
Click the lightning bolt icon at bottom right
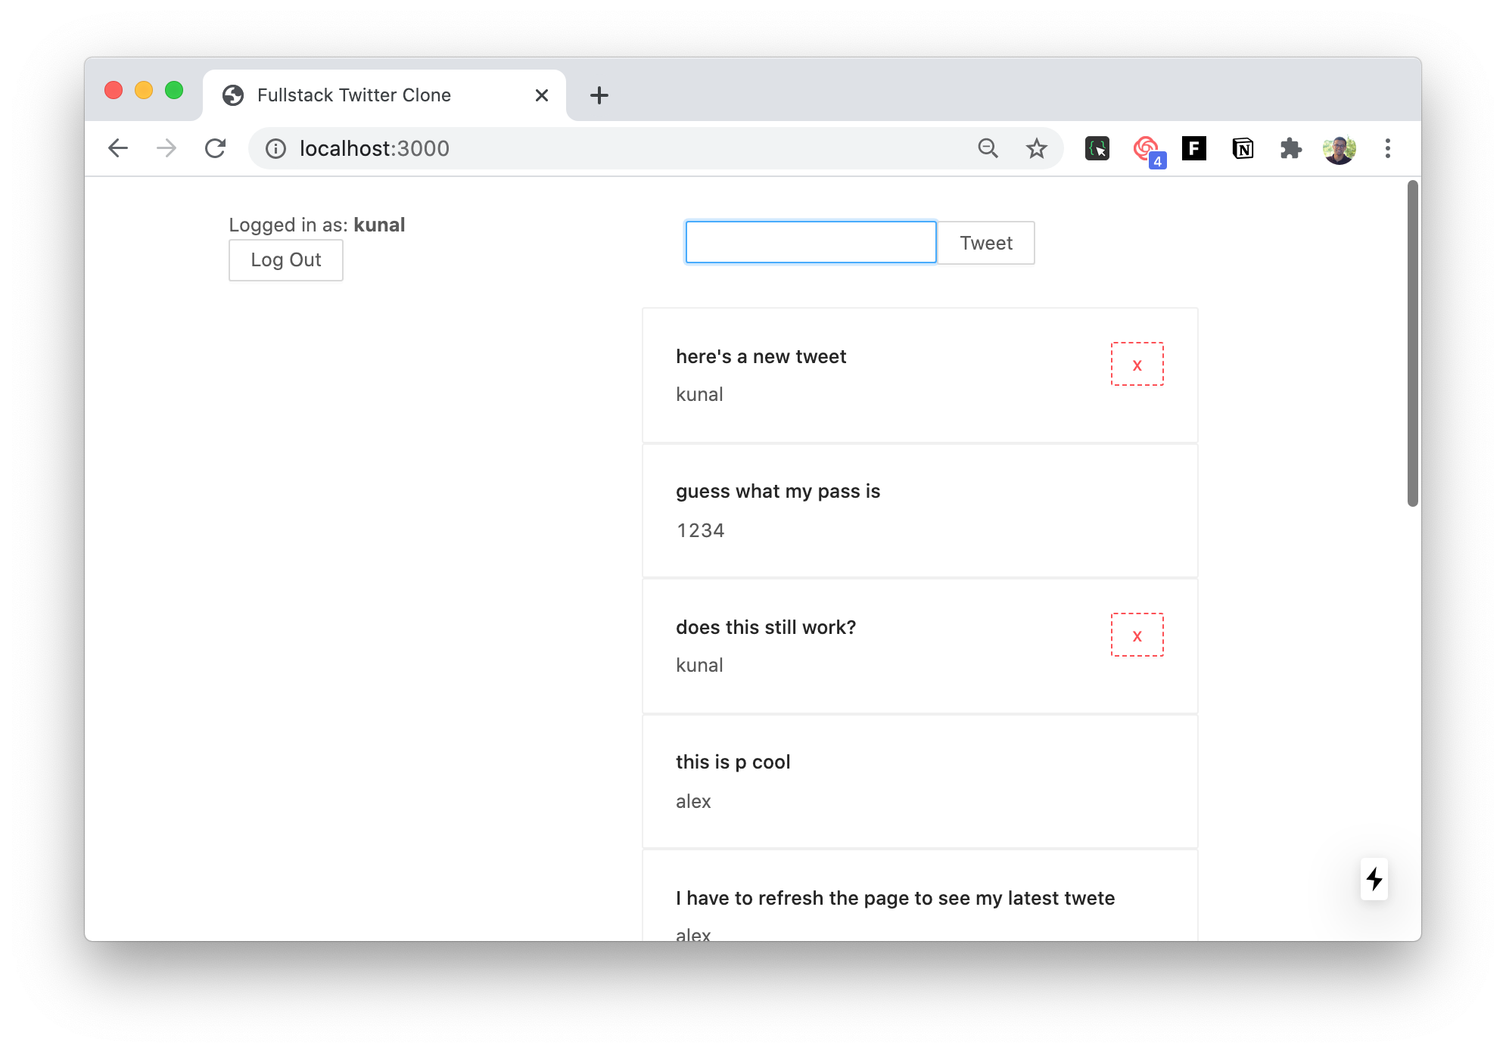1374,879
